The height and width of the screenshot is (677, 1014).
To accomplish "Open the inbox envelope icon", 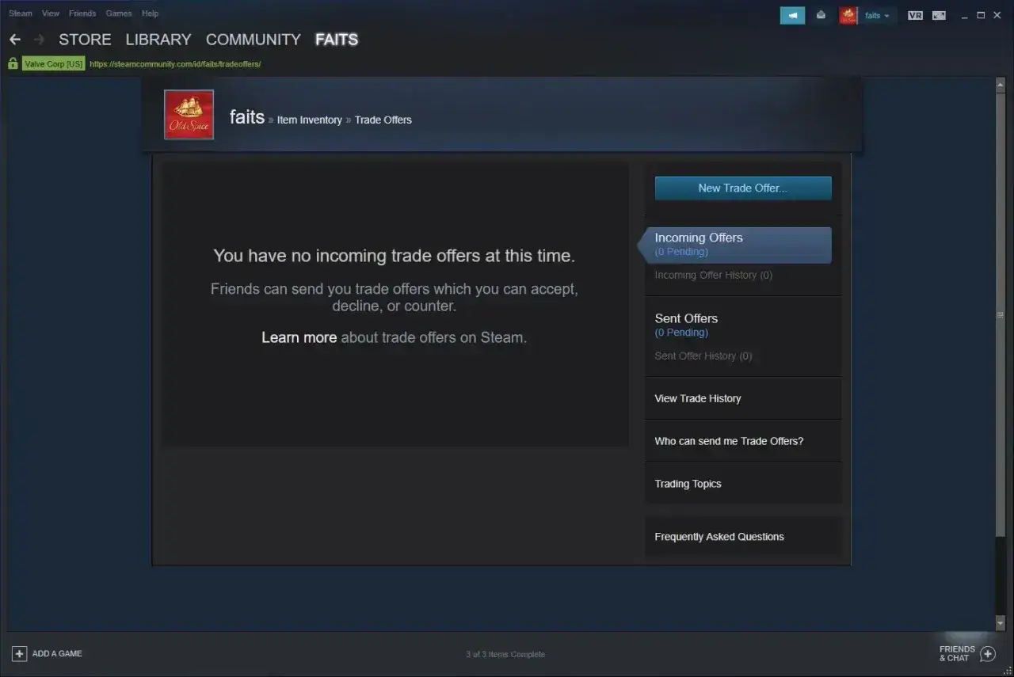I will pyautogui.click(x=821, y=15).
